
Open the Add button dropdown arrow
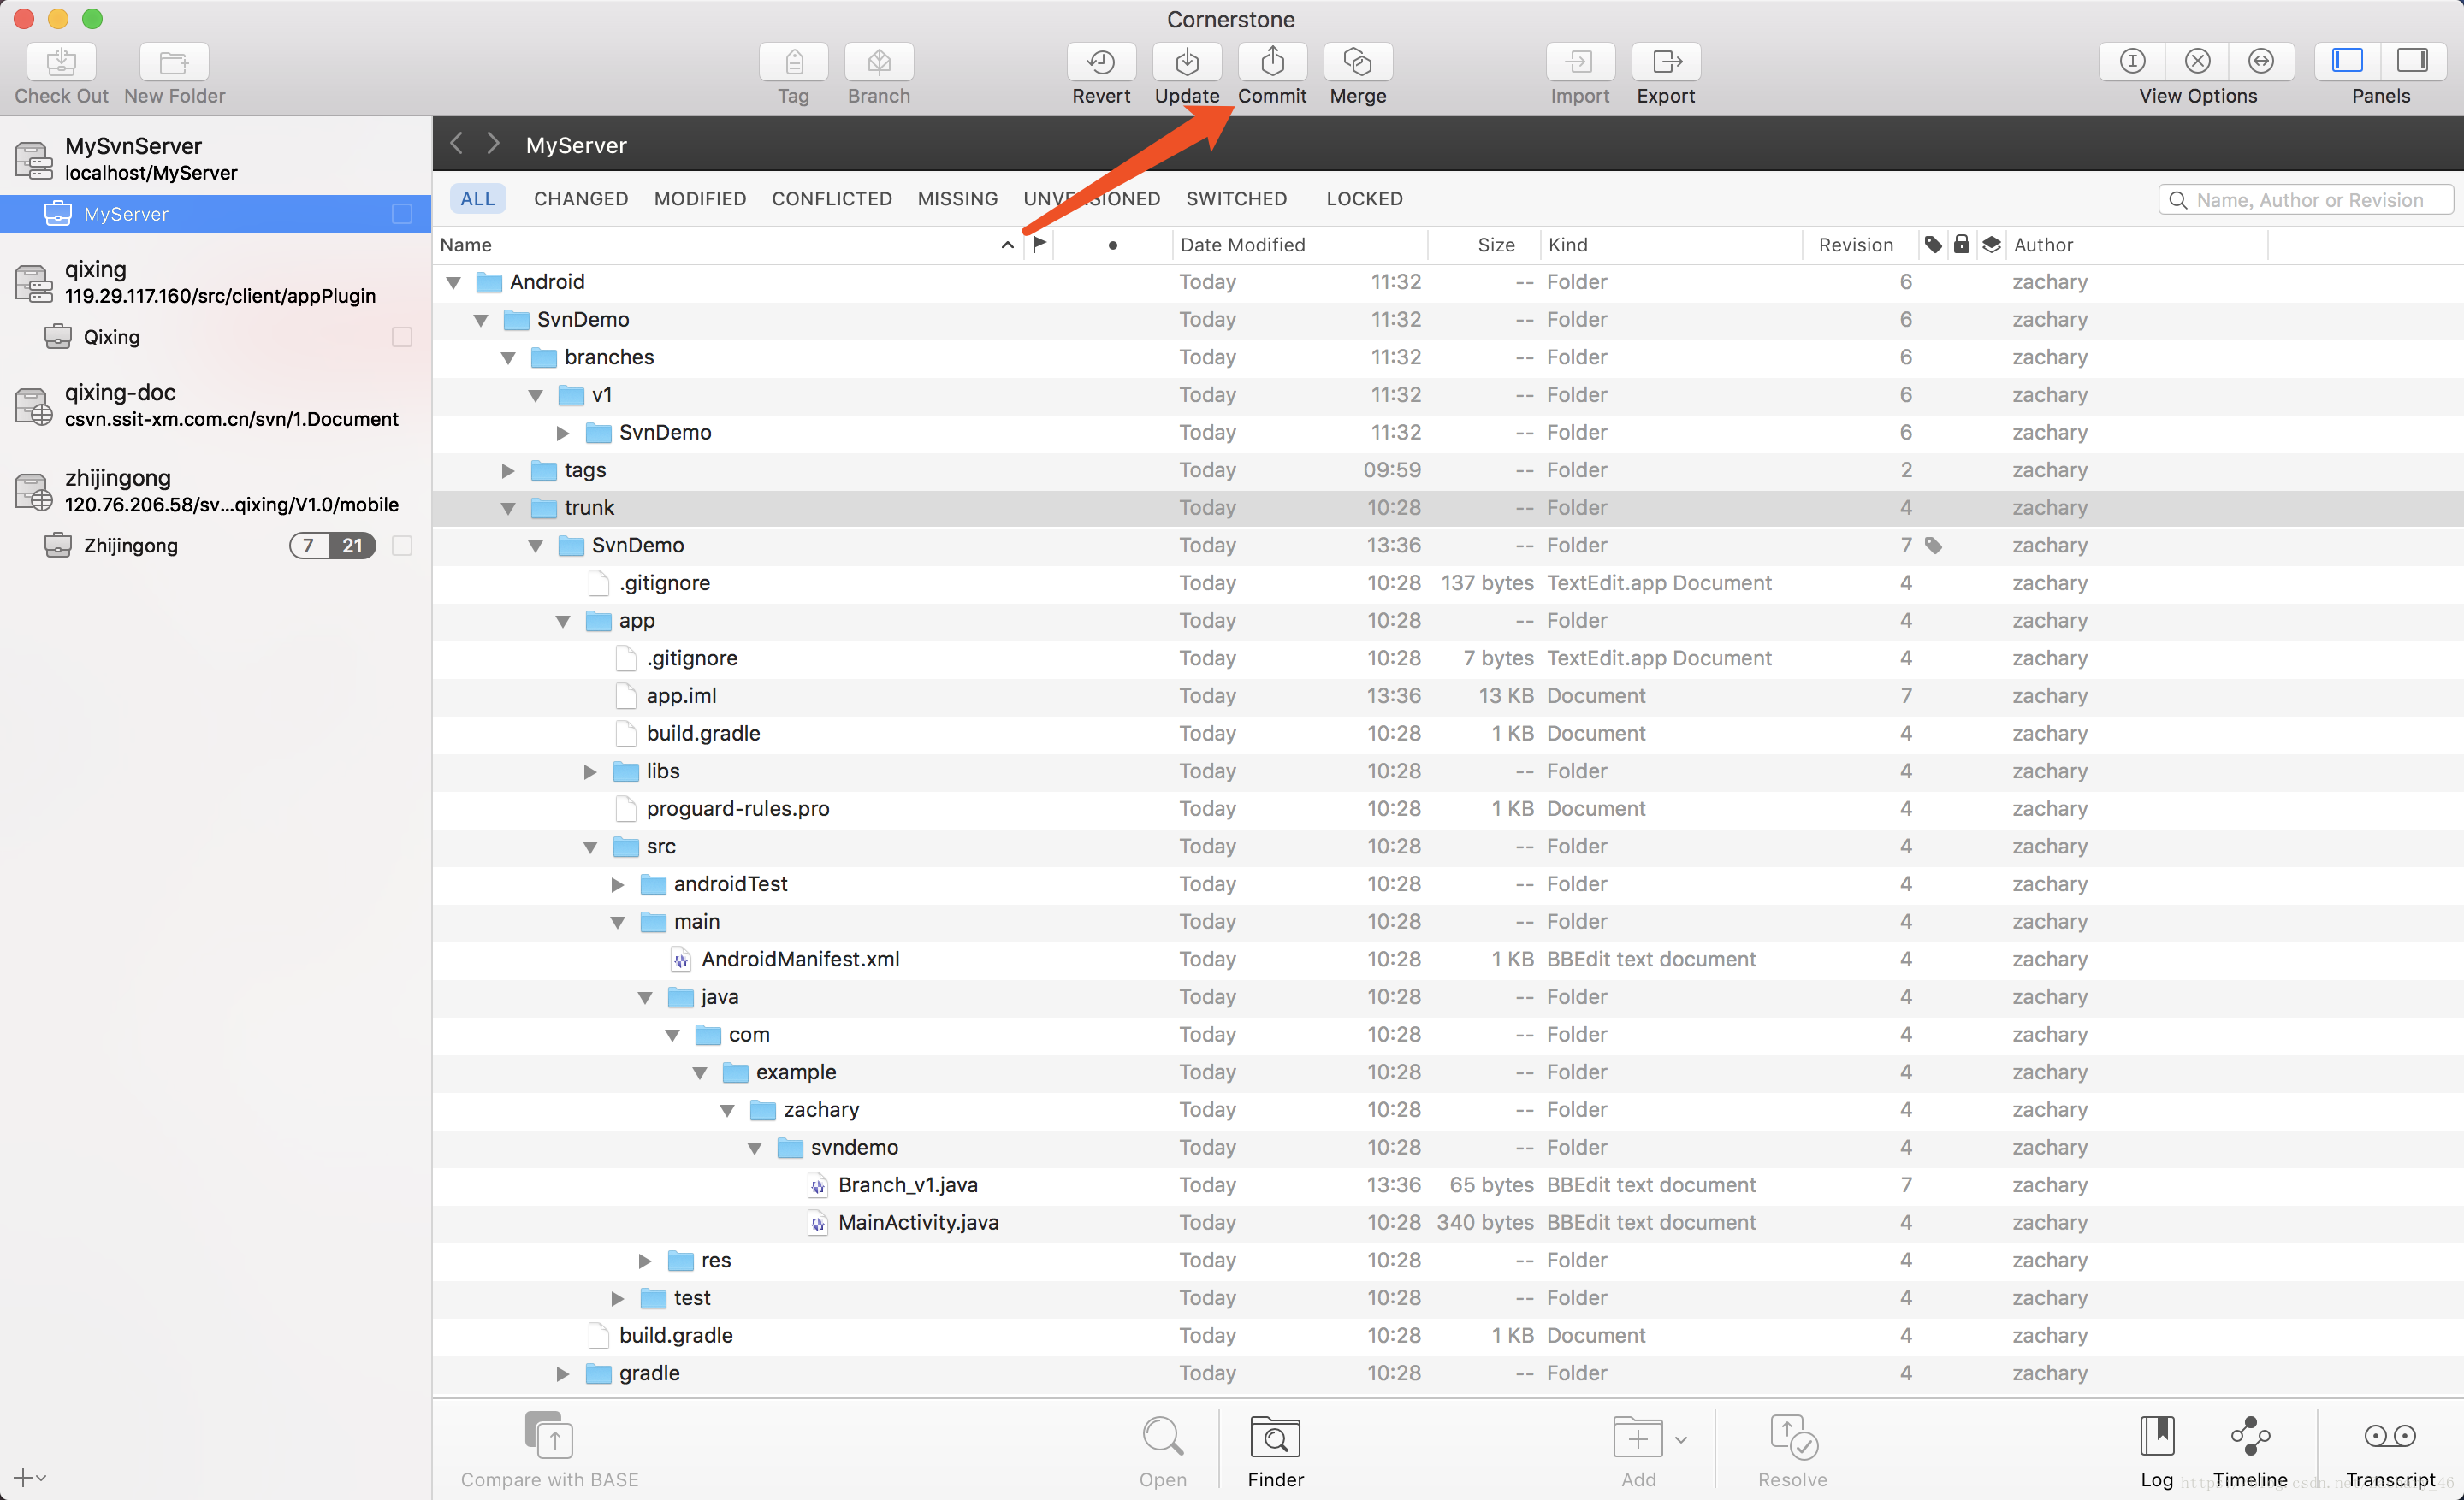[x=1681, y=1440]
